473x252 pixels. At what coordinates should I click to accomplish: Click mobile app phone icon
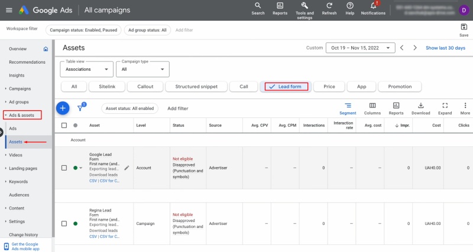(7, 247)
